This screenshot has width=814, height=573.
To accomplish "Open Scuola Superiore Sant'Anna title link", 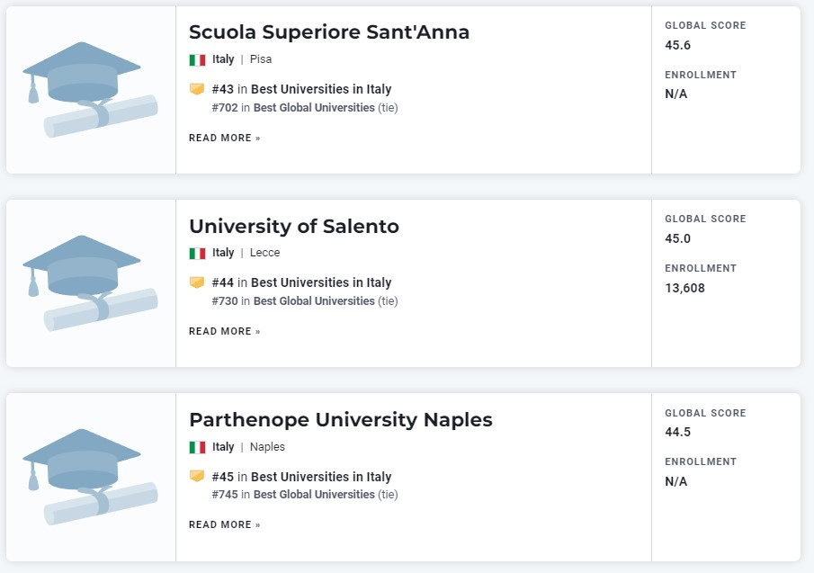I will (329, 32).
